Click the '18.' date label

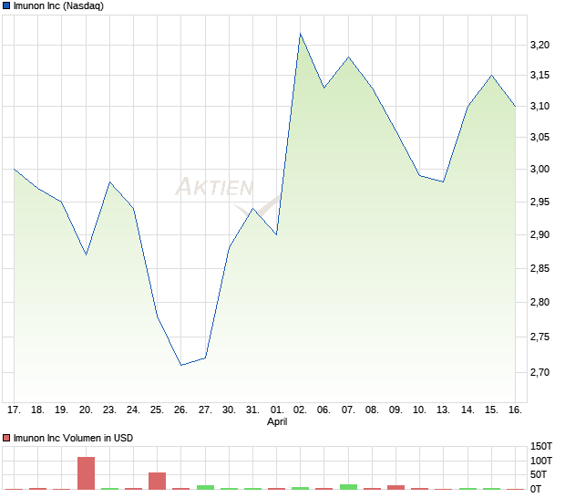(x=38, y=410)
